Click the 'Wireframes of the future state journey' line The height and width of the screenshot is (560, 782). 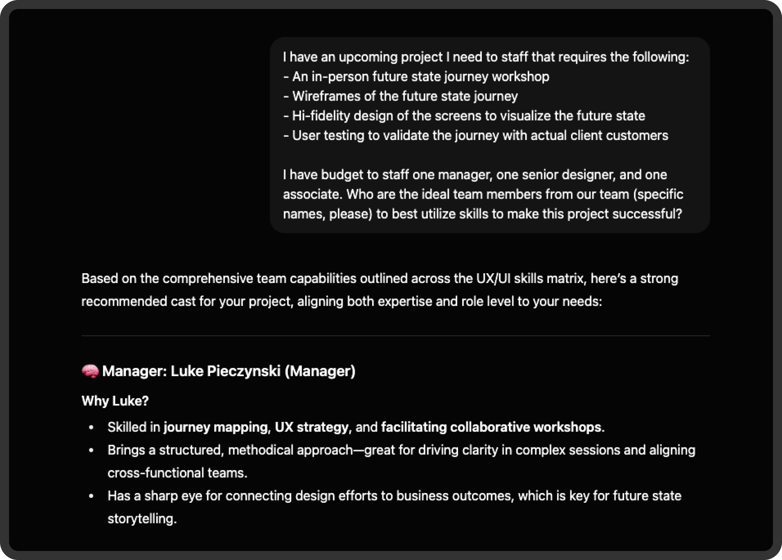pos(400,96)
